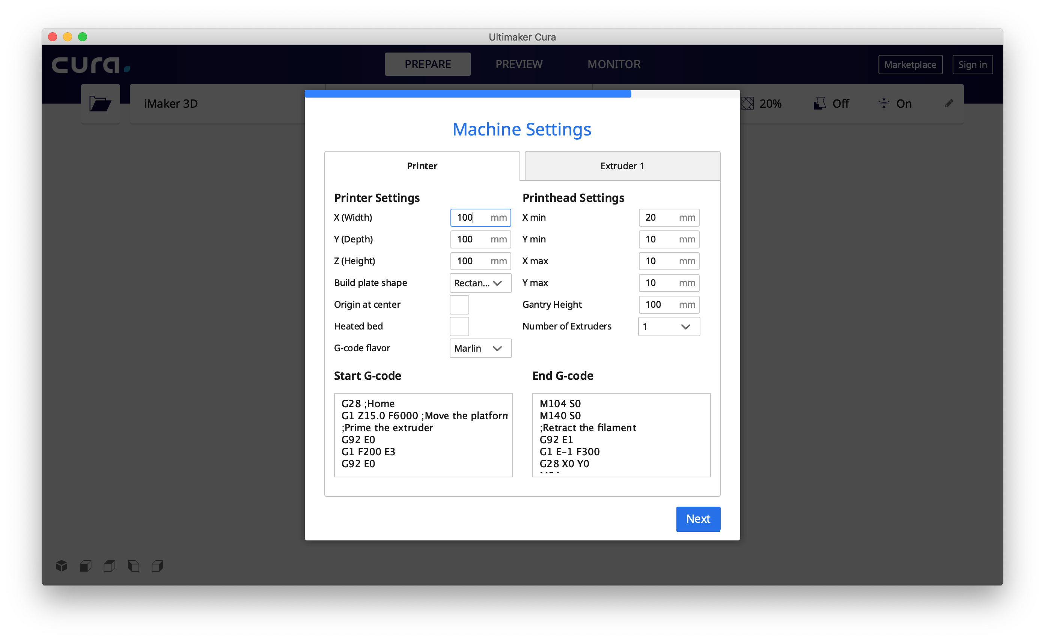Viewport: 1045px width, 641px height.
Task: Click the Printhead Settings heading
Action: point(573,198)
